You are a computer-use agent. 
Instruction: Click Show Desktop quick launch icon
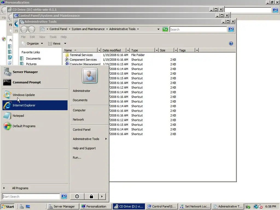tap(28, 207)
